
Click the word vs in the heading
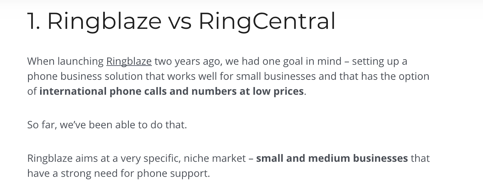click(x=180, y=24)
